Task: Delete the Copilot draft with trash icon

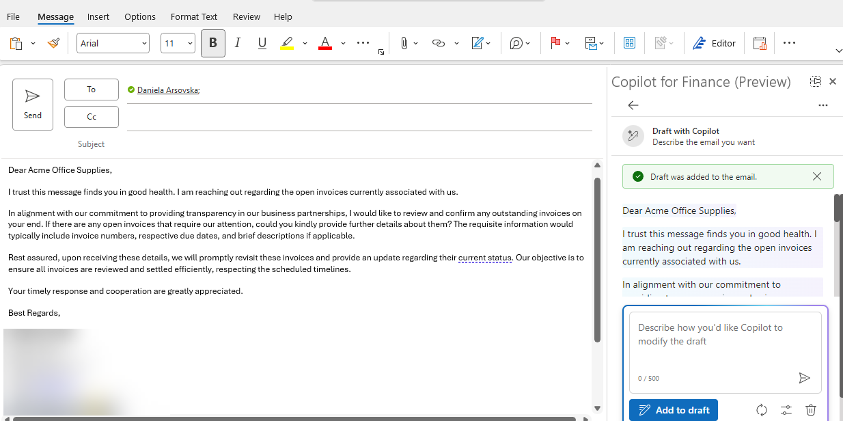Action: [x=811, y=410]
